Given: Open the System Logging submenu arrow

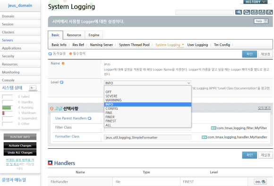Looking at the screenshot, I should pyautogui.click(x=183, y=45).
